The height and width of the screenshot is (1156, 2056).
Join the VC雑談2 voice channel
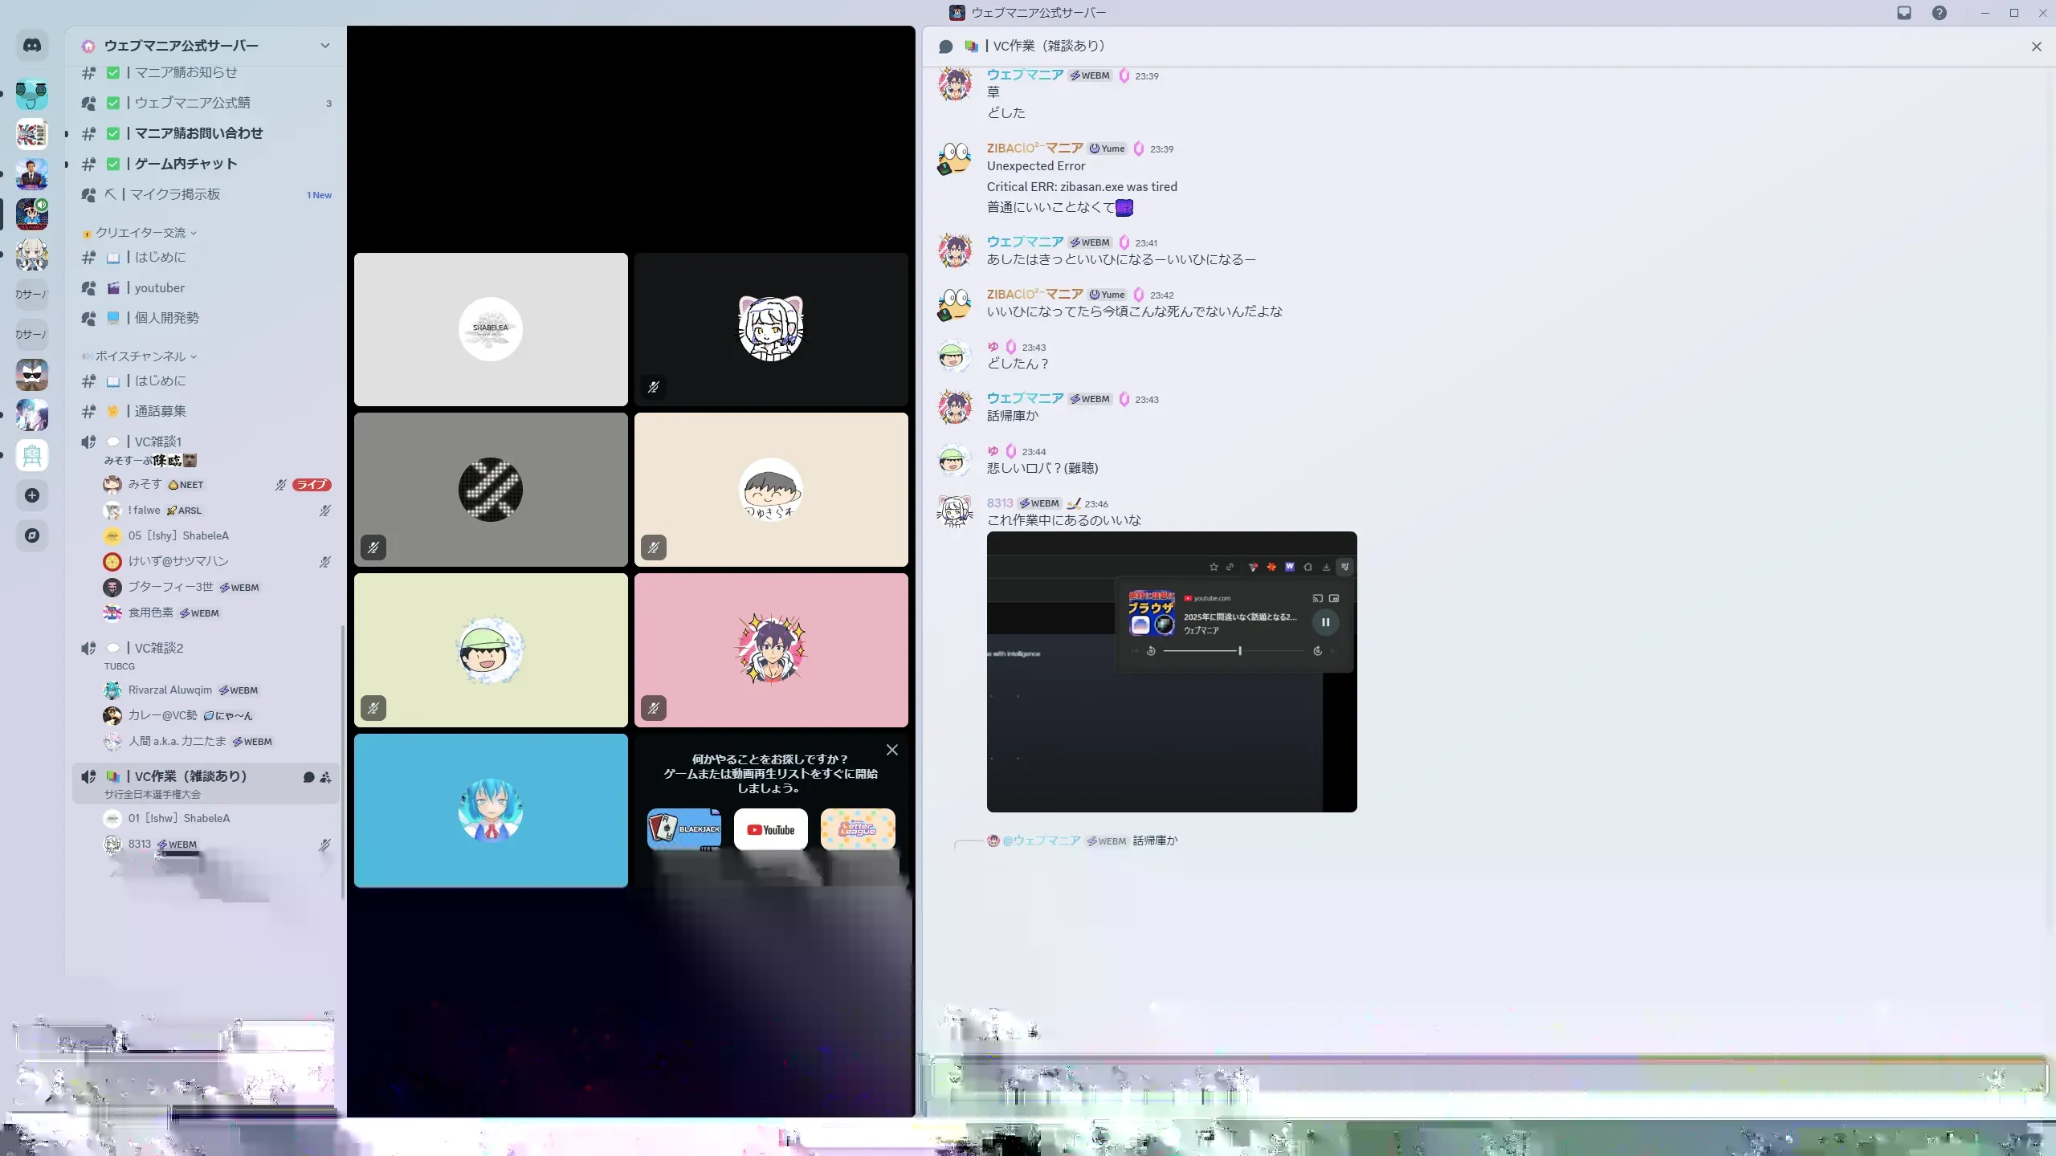159,648
